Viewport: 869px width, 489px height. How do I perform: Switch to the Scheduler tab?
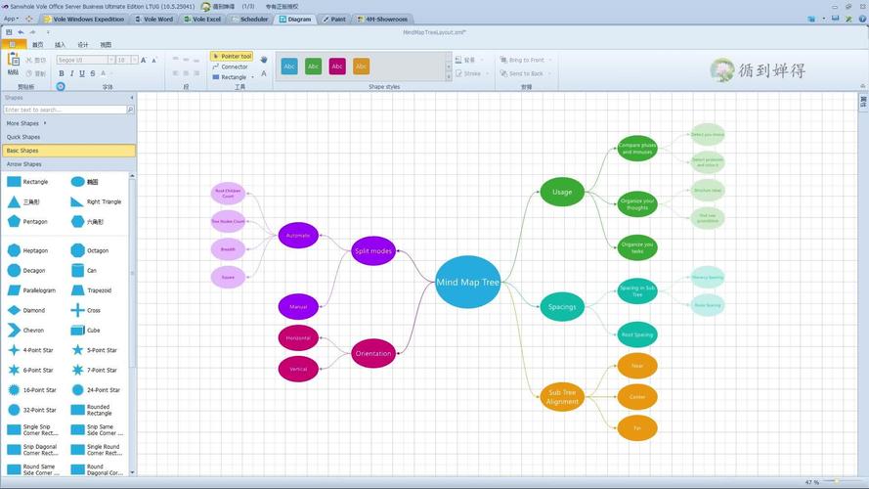coord(250,19)
